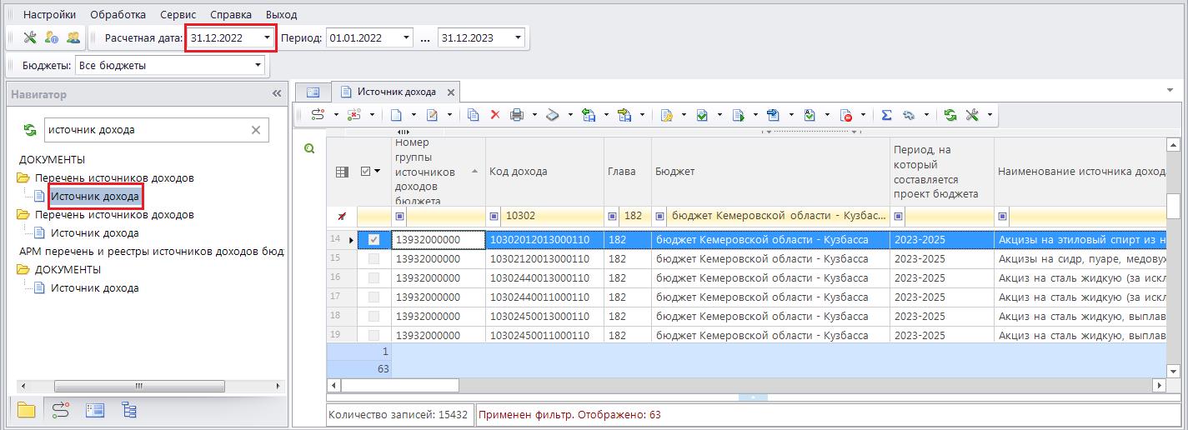1188x430 pixels.
Task: Open dropdown arrow next to new document icon
Action: coord(414,115)
